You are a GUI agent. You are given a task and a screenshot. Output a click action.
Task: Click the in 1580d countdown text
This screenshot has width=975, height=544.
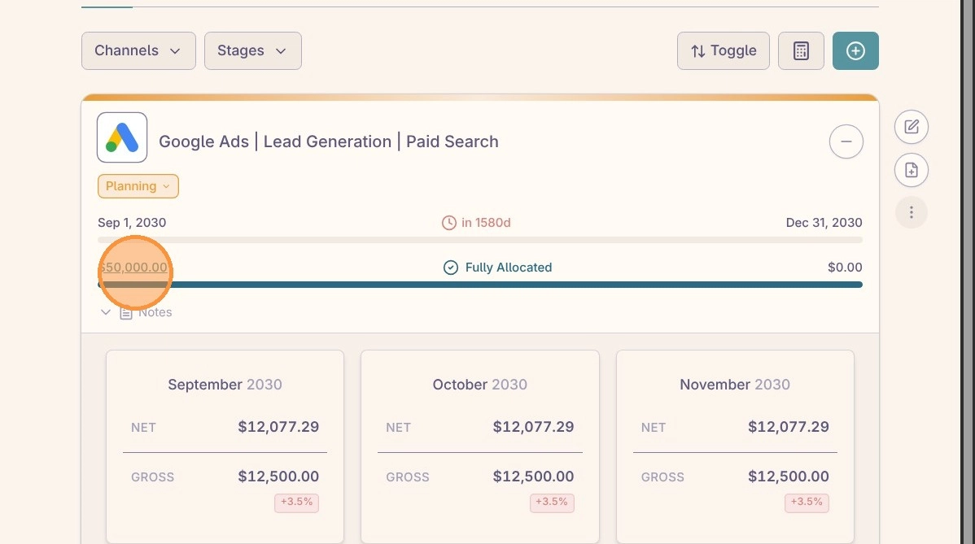(486, 223)
